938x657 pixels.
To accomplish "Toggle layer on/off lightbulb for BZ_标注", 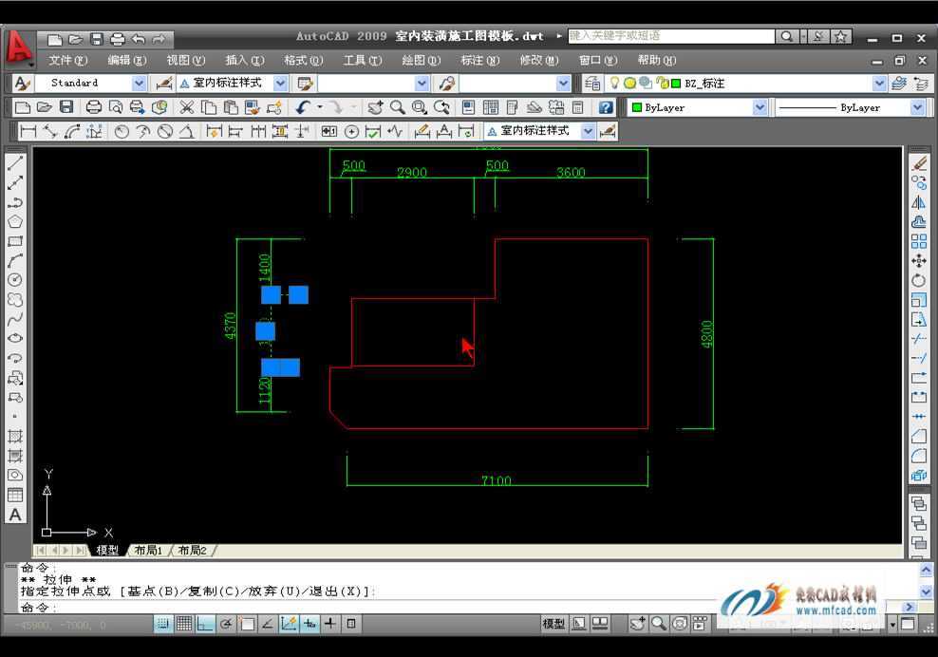I will 614,83.
